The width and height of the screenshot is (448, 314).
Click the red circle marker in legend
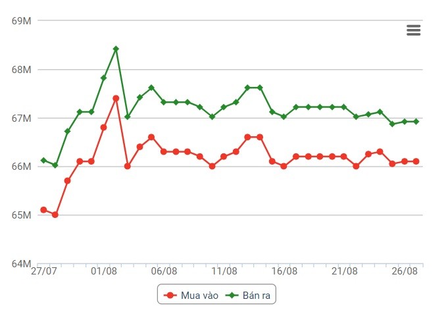click(x=170, y=296)
